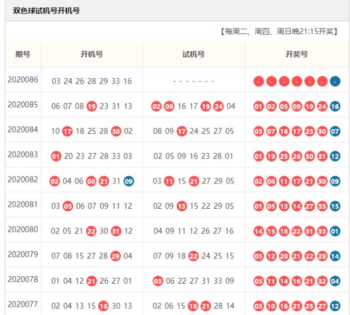Open period 2020086 in the 期号 column
The height and width of the screenshot is (315, 350).
click(x=23, y=80)
